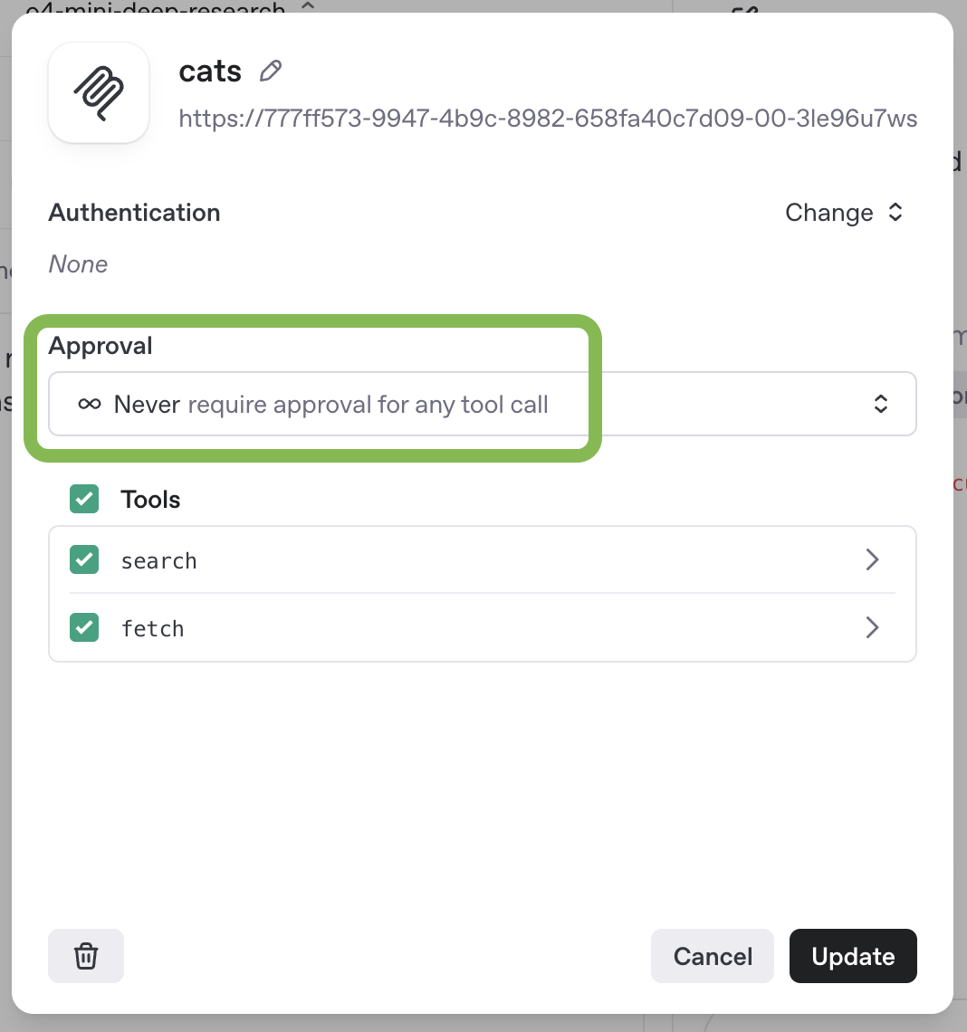Click the infinity icon in Approval field
The height and width of the screenshot is (1032, 967).
pos(89,404)
